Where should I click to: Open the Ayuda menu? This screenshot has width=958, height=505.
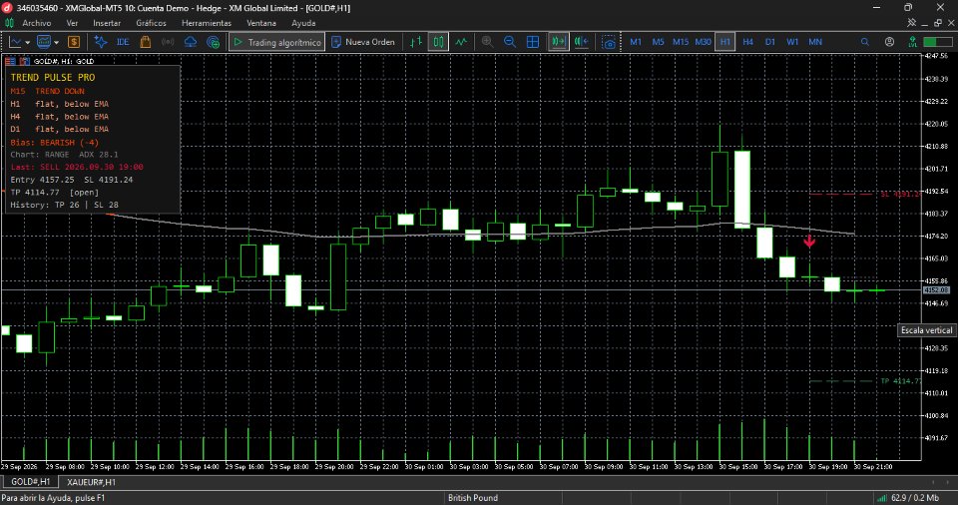coord(303,23)
